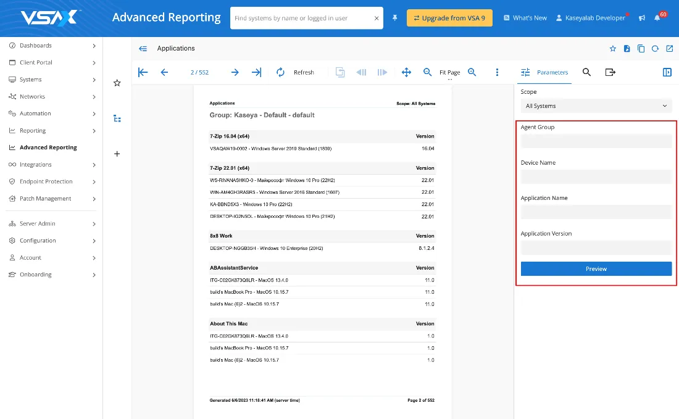
Task: Open the notifications bell
Action: (x=657, y=18)
